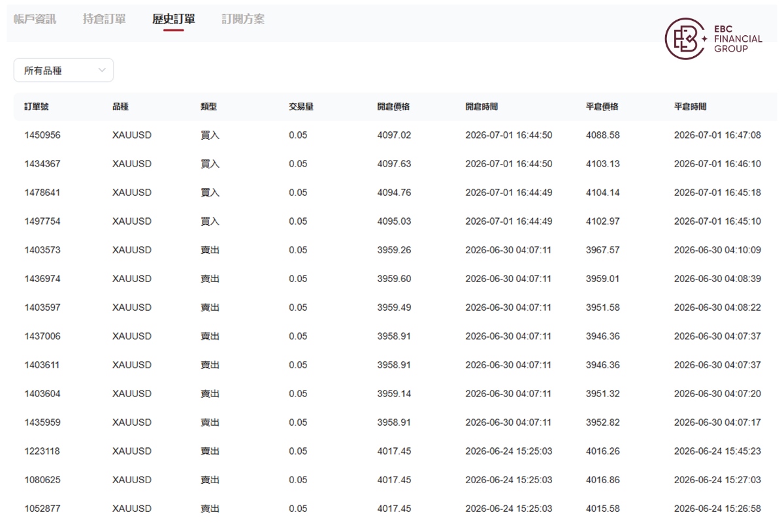Expand the 所有品種 dropdown

pos(63,71)
